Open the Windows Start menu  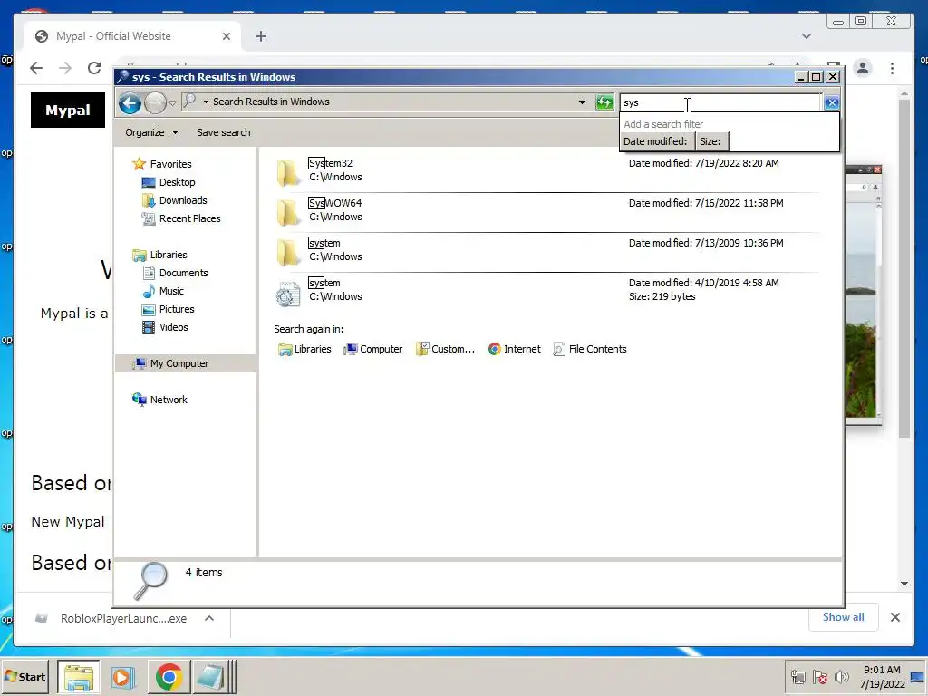[x=25, y=676]
